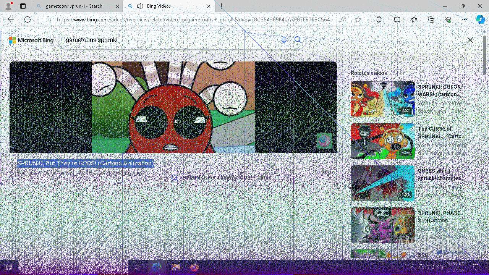Open 'SPRUNKI: PHASE 3' title link
The width and height of the screenshot is (489, 275).
[x=439, y=217]
